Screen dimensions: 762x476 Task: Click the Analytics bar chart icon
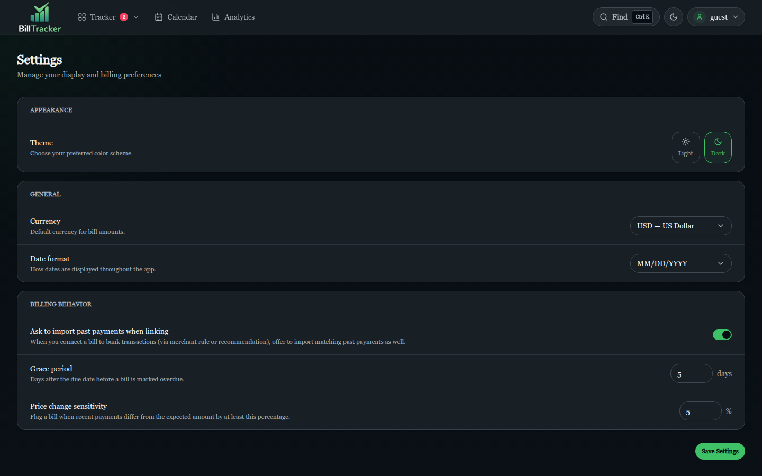click(x=215, y=17)
